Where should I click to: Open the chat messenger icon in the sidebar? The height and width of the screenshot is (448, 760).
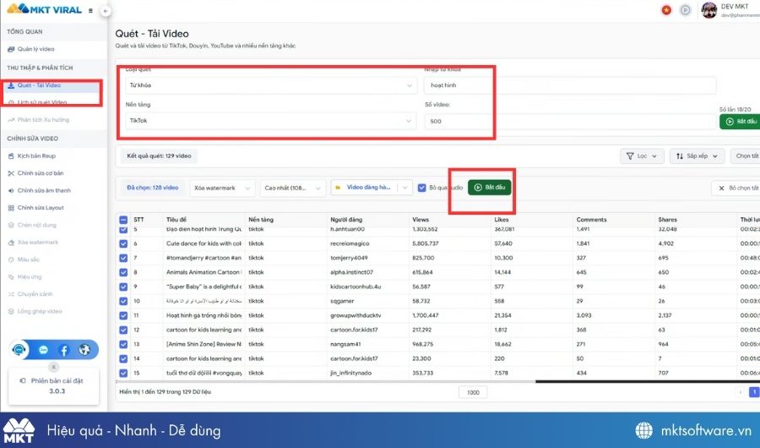[x=43, y=349]
